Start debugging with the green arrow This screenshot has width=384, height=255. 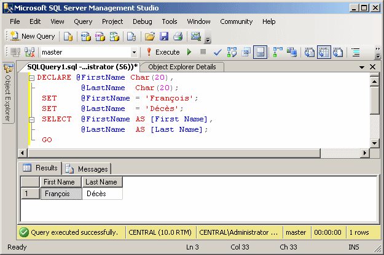[x=189, y=52]
